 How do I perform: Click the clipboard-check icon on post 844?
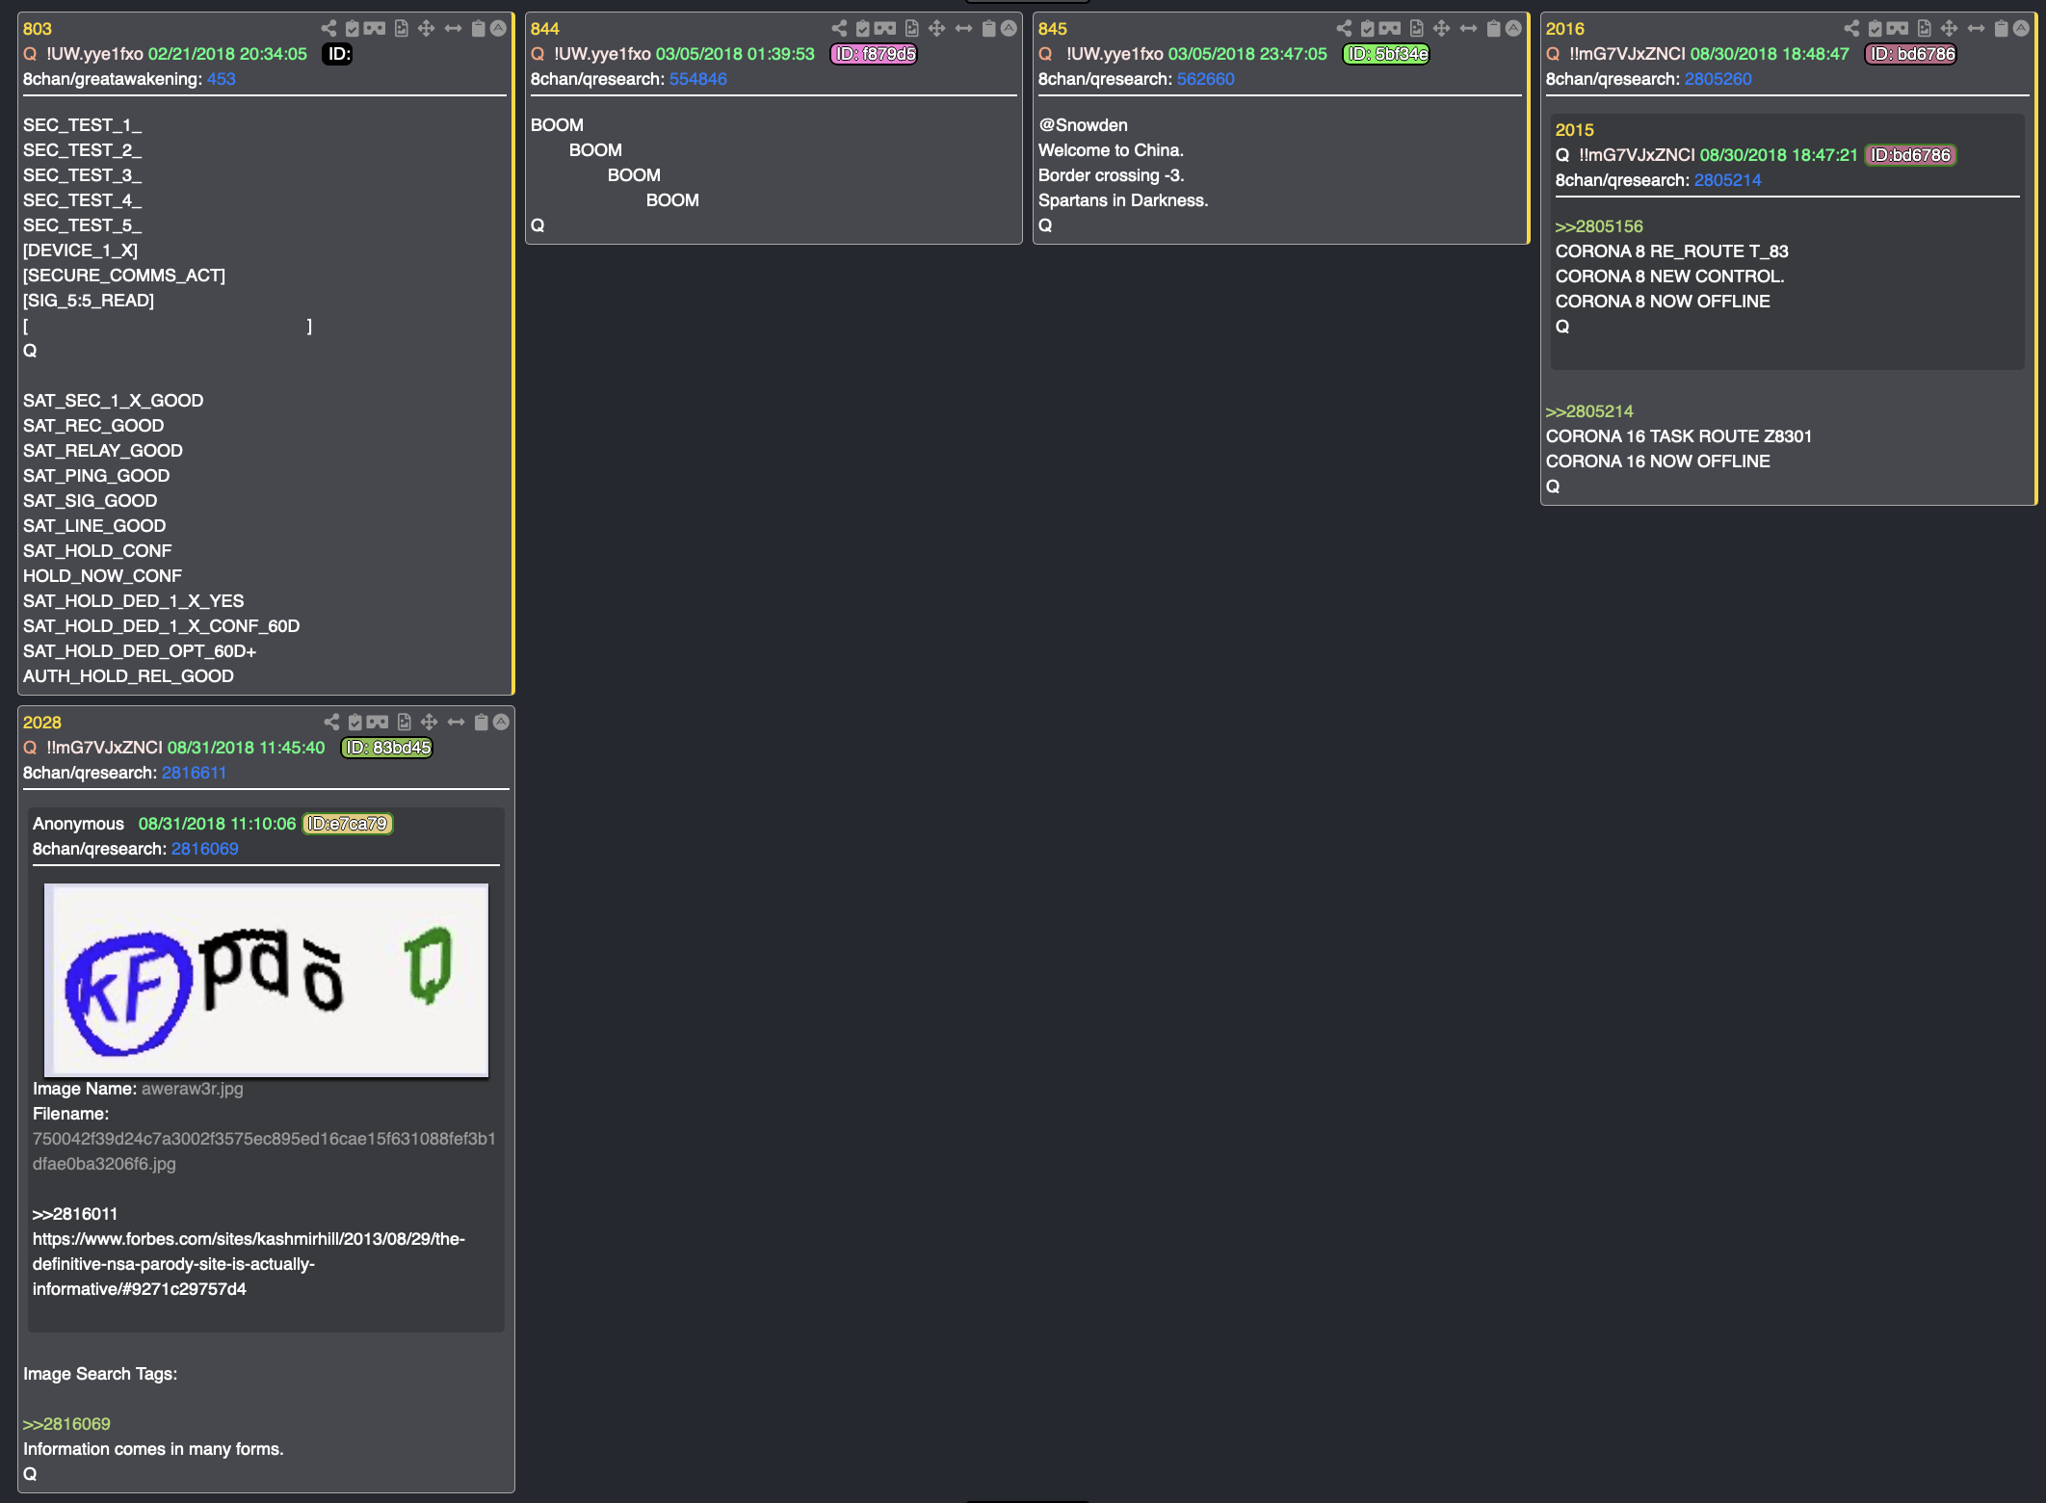863,29
